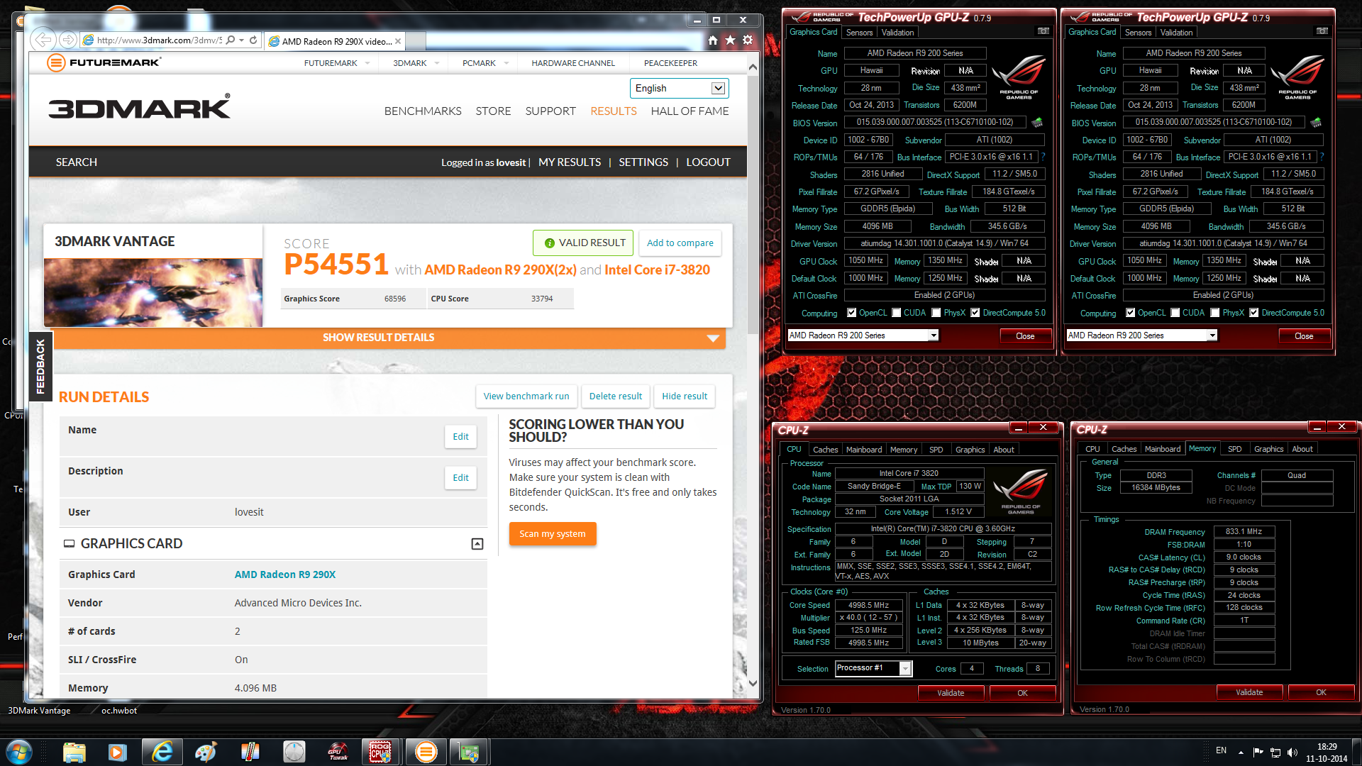
Task: Click the browser address bar URL field
Action: click(159, 40)
